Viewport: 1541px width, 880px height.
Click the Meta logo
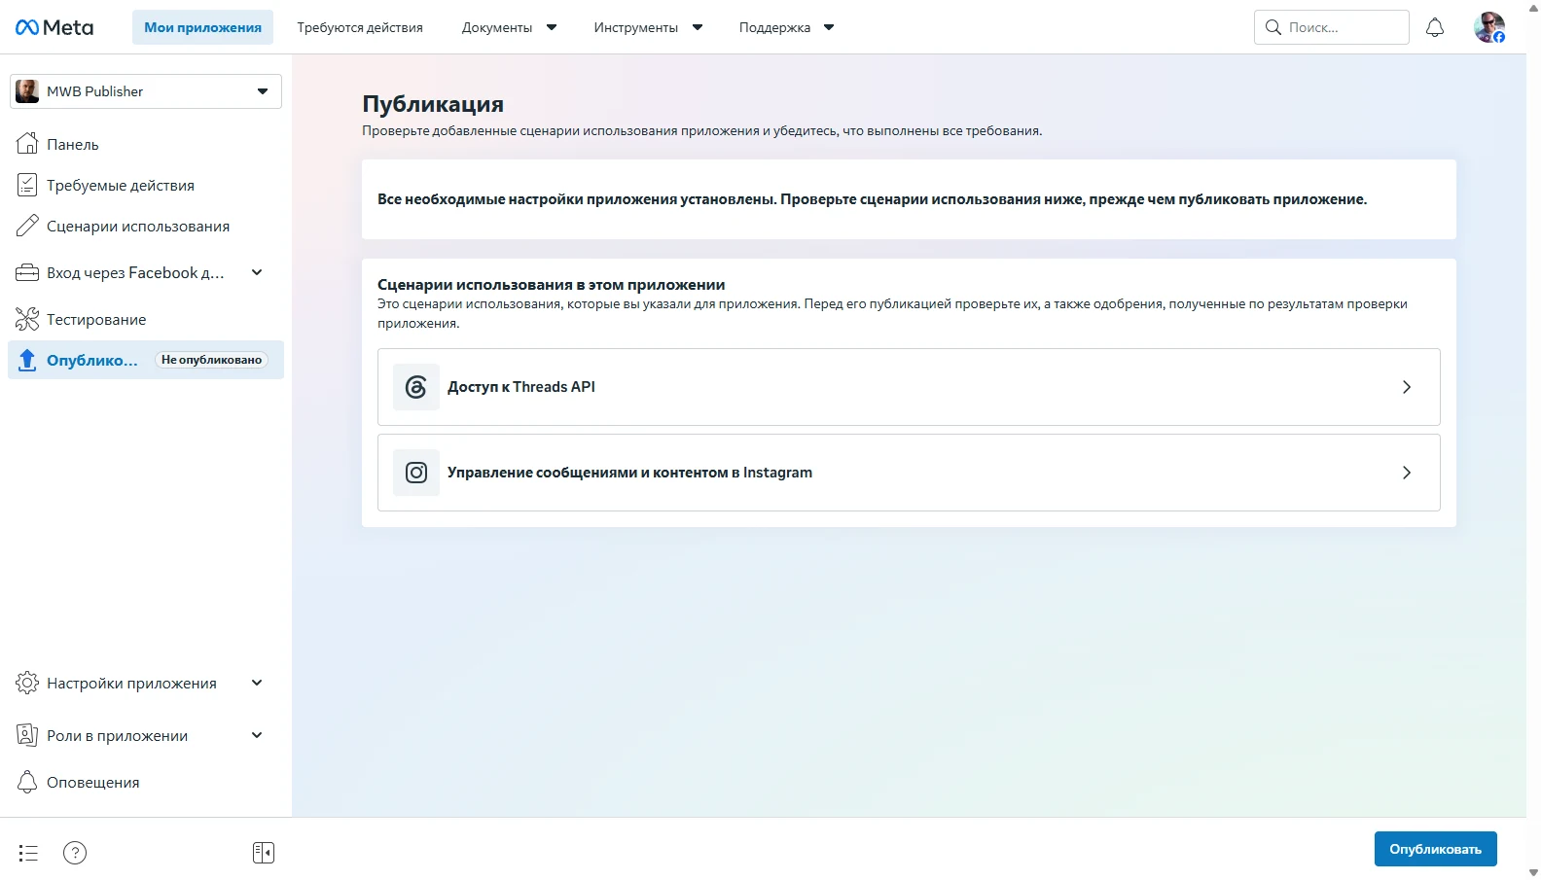[x=54, y=27]
